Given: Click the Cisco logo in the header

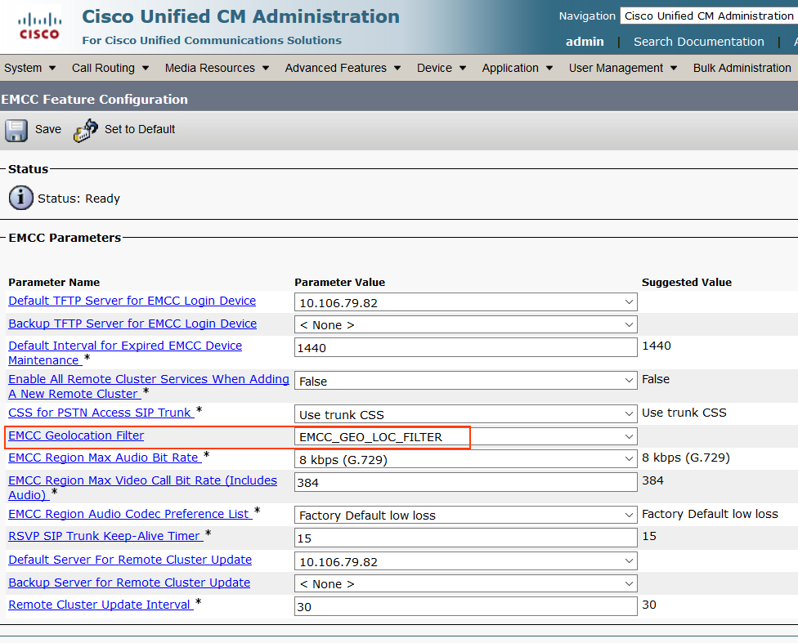Looking at the screenshot, I should click(38, 25).
